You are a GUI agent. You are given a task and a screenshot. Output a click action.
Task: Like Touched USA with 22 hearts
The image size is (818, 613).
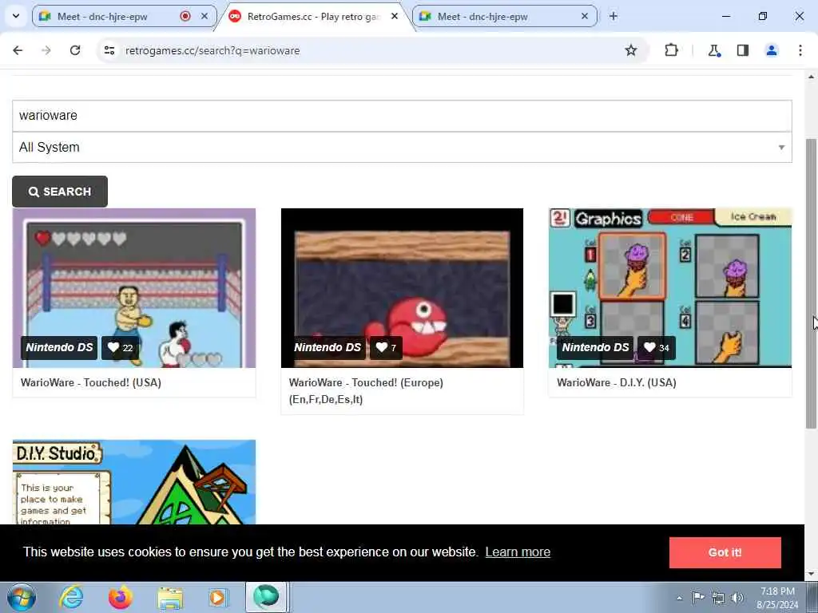click(x=120, y=348)
